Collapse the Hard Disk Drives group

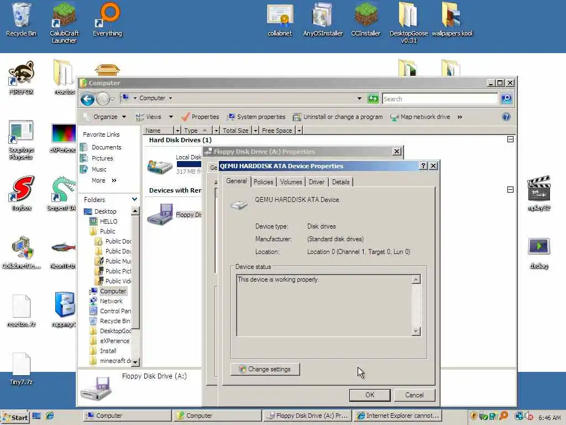(x=510, y=139)
